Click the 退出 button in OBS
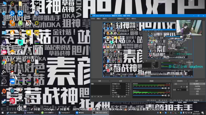Image resolution: width=206 pixels, height=115 pixels. (x=197, y=94)
